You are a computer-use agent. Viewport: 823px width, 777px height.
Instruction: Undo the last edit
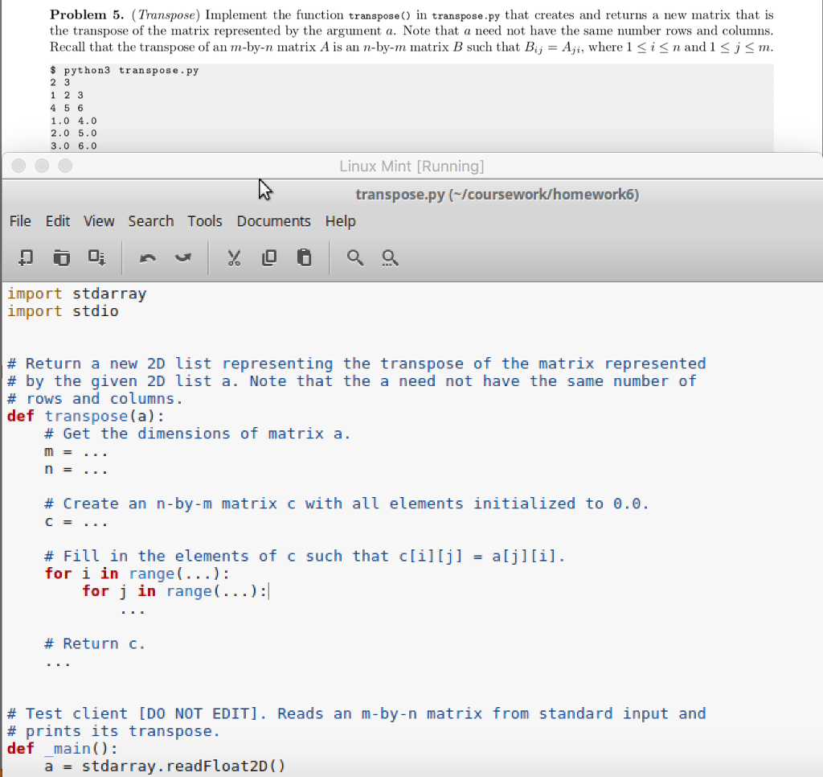click(x=148, y=258)
